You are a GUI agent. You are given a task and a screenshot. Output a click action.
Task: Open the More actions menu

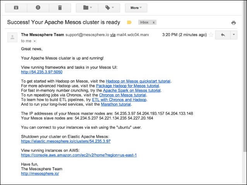[x=136, y=8]
